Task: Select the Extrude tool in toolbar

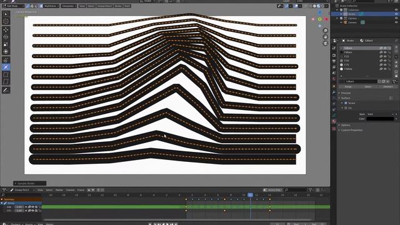Action: [x=6, y=60]
